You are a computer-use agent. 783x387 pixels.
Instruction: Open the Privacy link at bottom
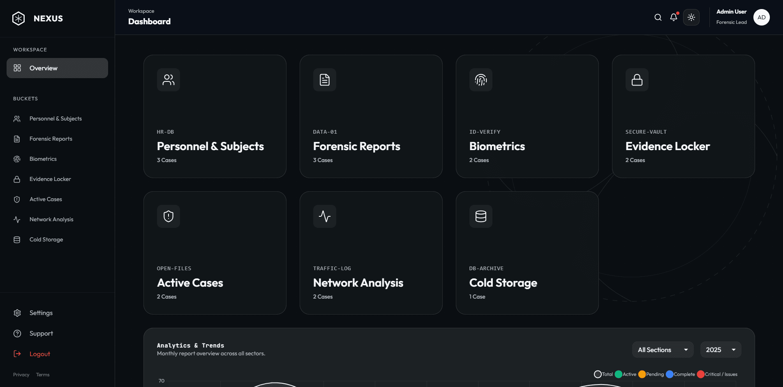pyautogui.click(x=21, y=374)
